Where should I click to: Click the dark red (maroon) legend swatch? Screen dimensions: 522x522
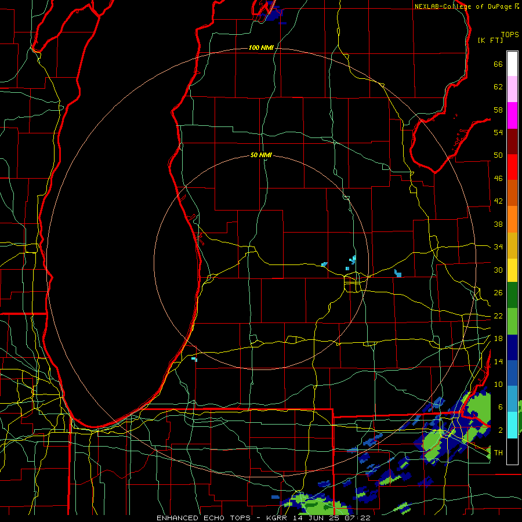(512, 142)
